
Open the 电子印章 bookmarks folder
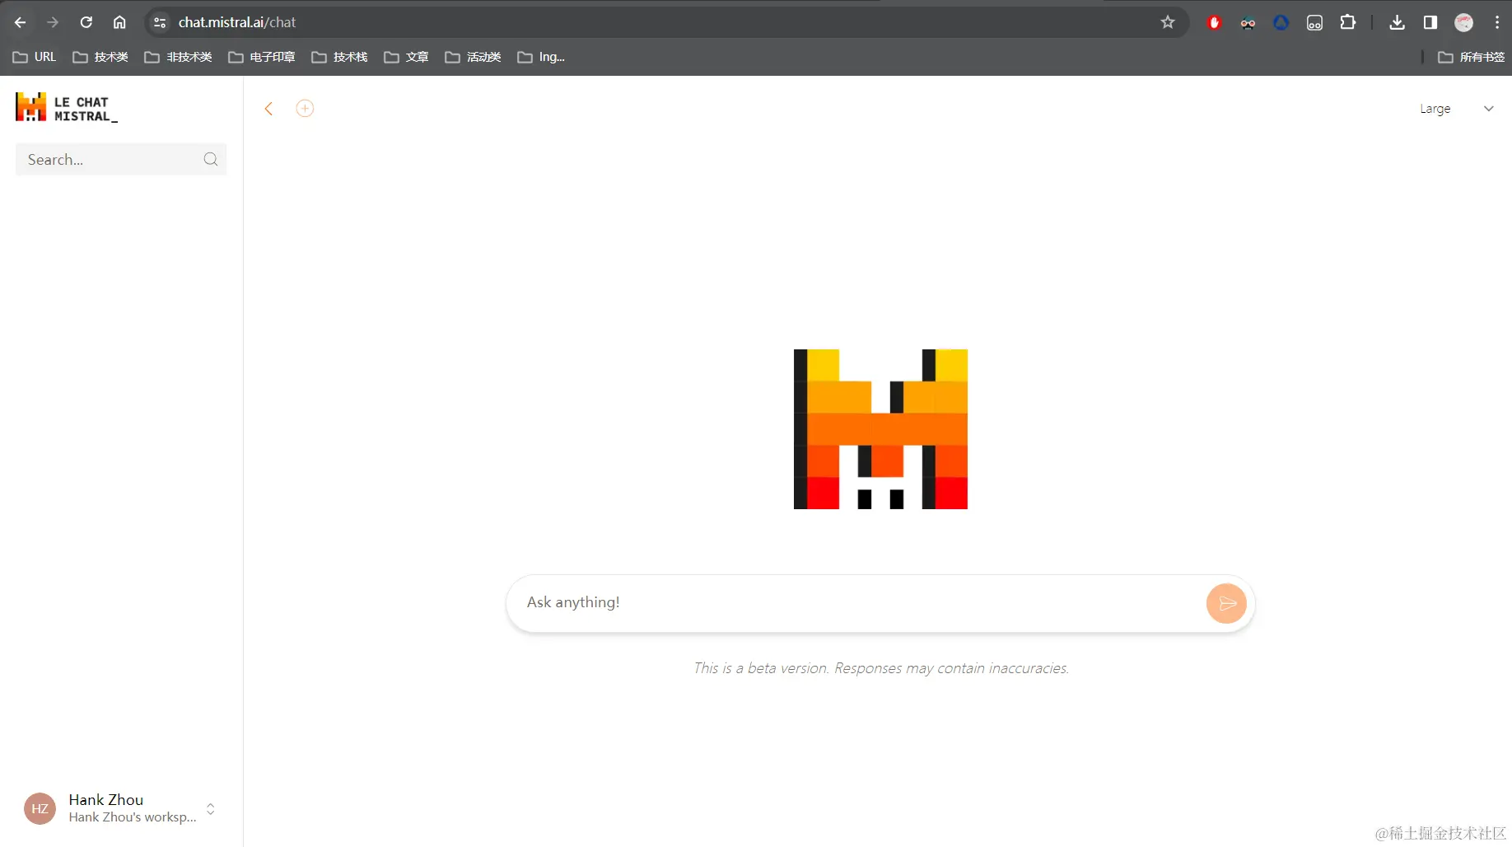coord(262,57)
